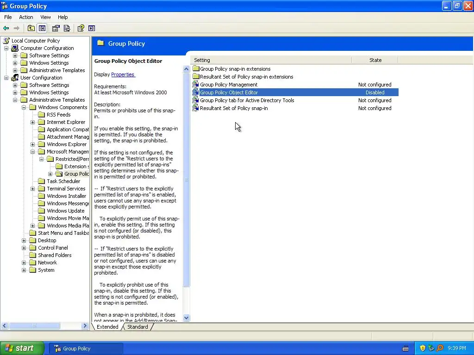The height and width of the screenshot is (355, 474).
Task: Click Resultant Set of Policy snap-in extensions folder icon
Action: [x=196, y=76]
